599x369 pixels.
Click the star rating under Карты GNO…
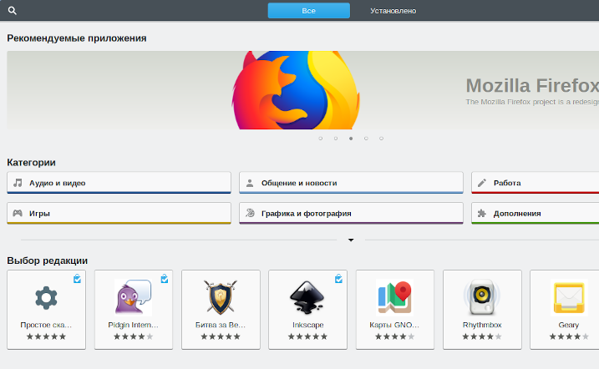point(394,336)
